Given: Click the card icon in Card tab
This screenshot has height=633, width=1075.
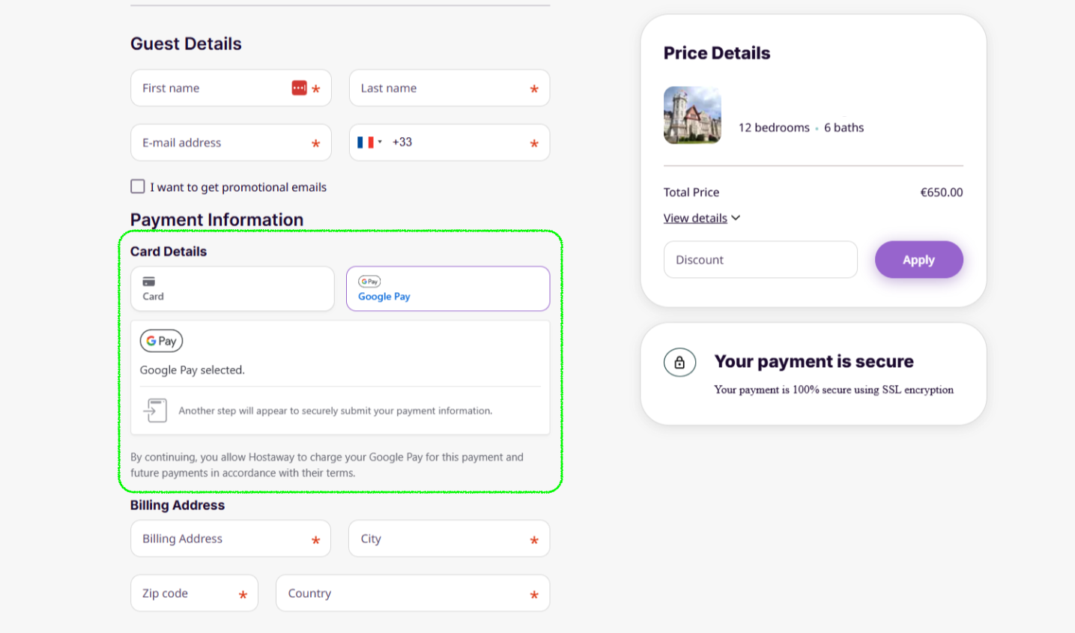Looking at the screenshot, I should [x=149, y=282].
